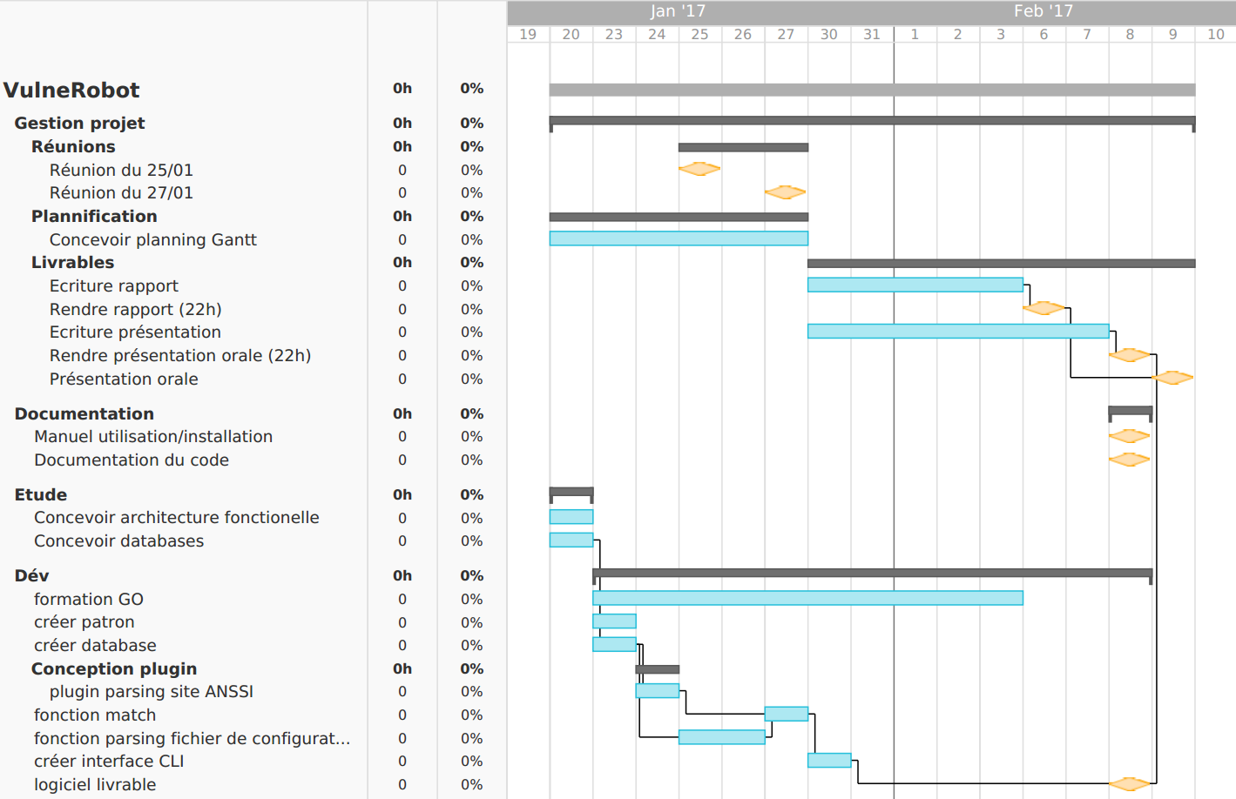Select Concevoir planning Gantt task
1236x799 pixels.
click(x=153, y=239)
